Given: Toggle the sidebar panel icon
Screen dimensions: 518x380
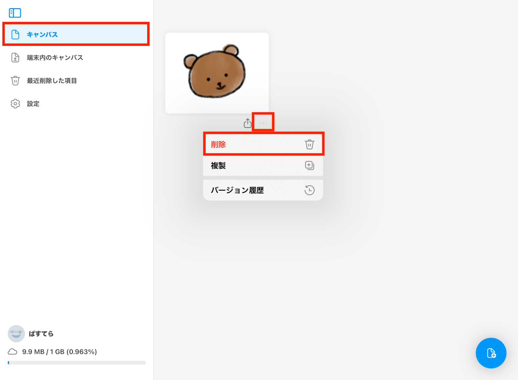Looking at the screenshot, I should [x=15, y=13].
